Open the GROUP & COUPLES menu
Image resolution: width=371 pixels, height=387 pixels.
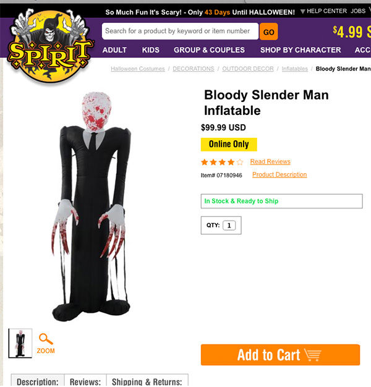tap(209, 50)
